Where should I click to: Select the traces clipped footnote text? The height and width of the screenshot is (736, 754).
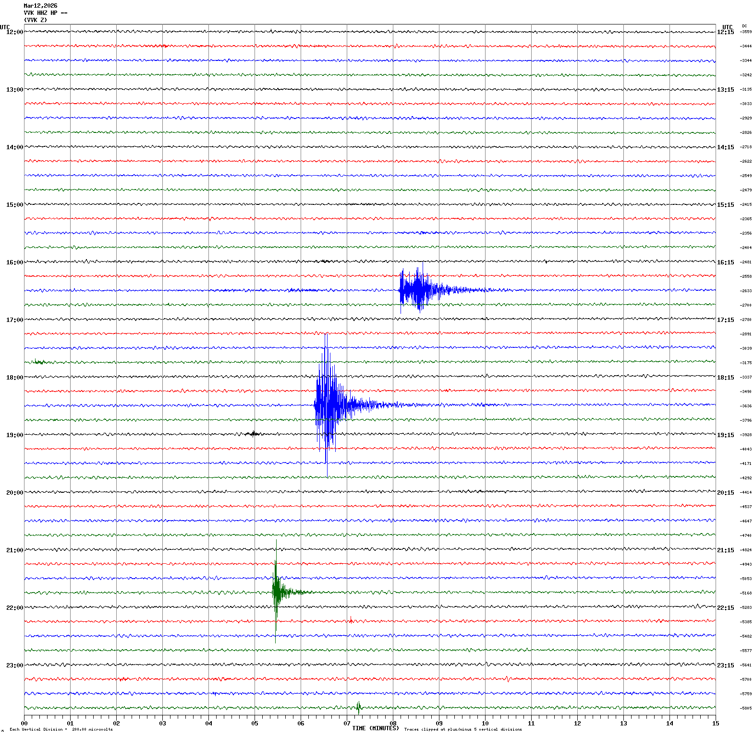[x=462, y=729]
